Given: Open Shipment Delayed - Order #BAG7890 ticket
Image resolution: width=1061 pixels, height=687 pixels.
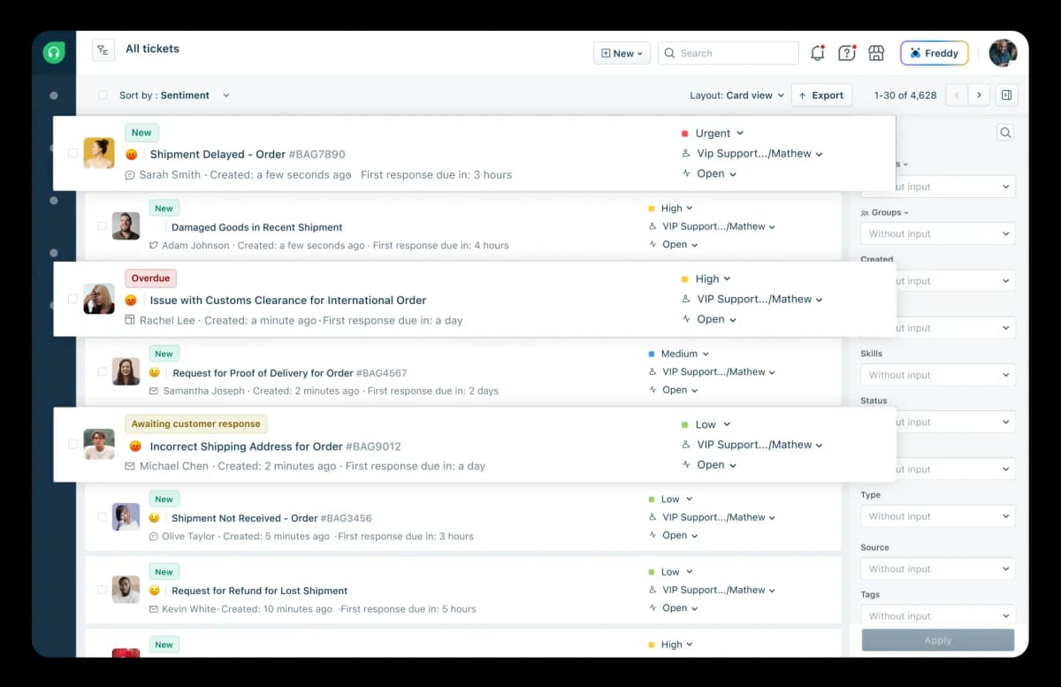Looking at the screenshot, I should pyautogui.click(x=248, y=154).
